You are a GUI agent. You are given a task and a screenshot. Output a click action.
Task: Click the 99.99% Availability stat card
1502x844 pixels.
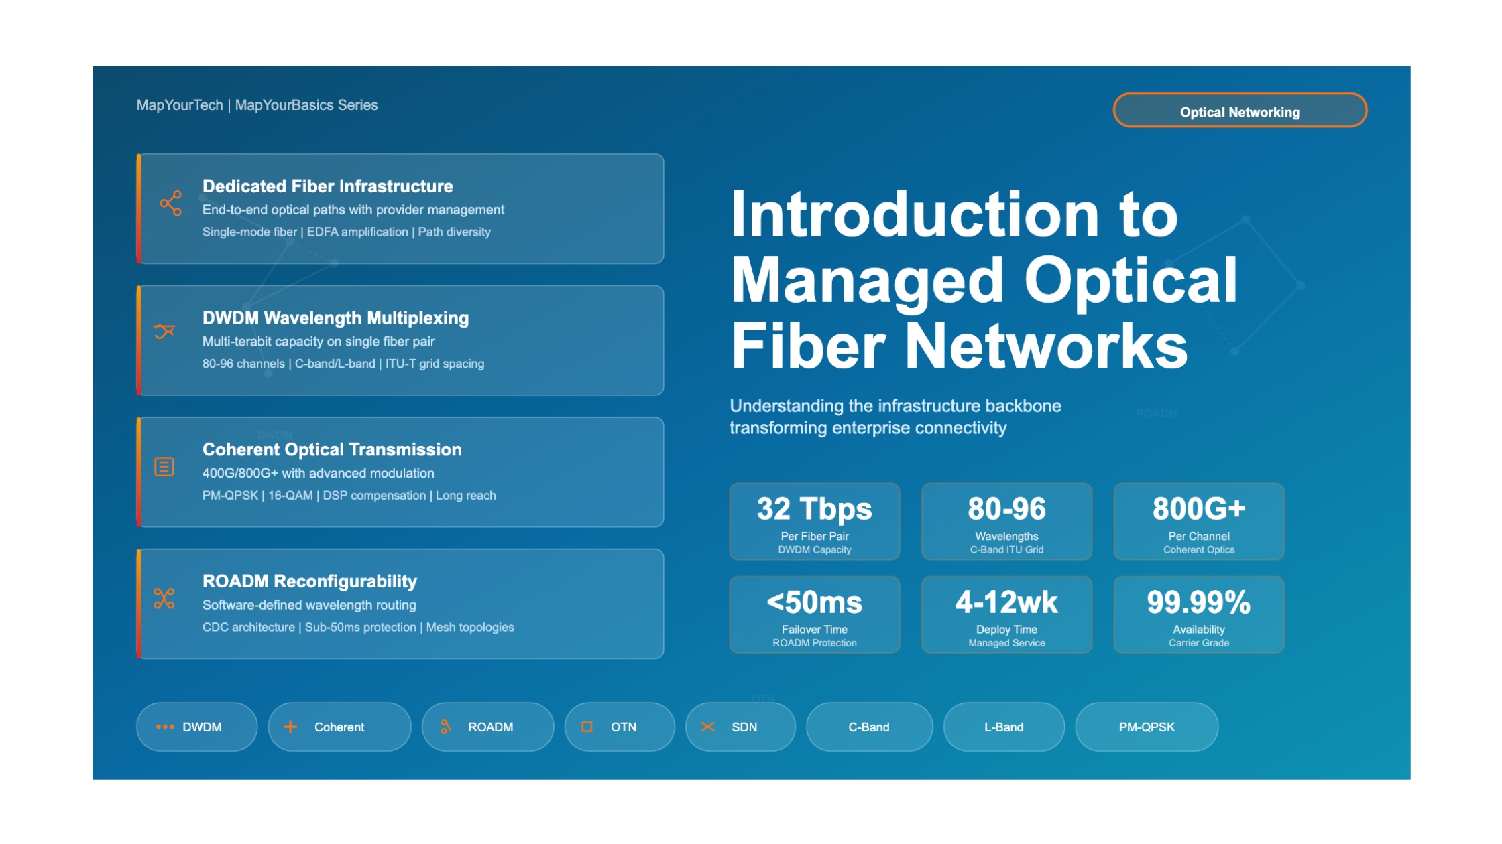point(1199,615)
